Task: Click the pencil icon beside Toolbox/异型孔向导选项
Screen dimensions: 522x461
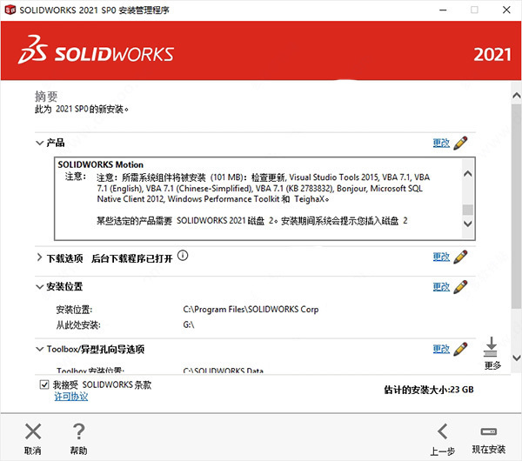Action: 460,349
